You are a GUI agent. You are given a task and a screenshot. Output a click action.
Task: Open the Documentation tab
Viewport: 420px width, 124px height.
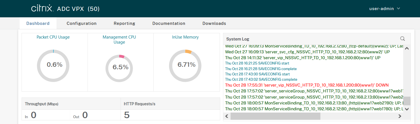(x=169, y=23)
